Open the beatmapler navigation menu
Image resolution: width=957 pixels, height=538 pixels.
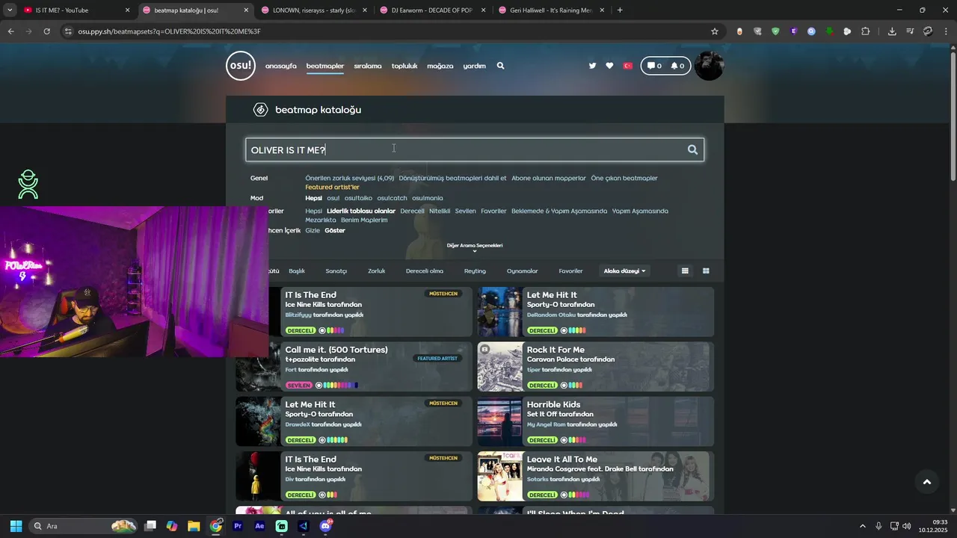[325, 66]
